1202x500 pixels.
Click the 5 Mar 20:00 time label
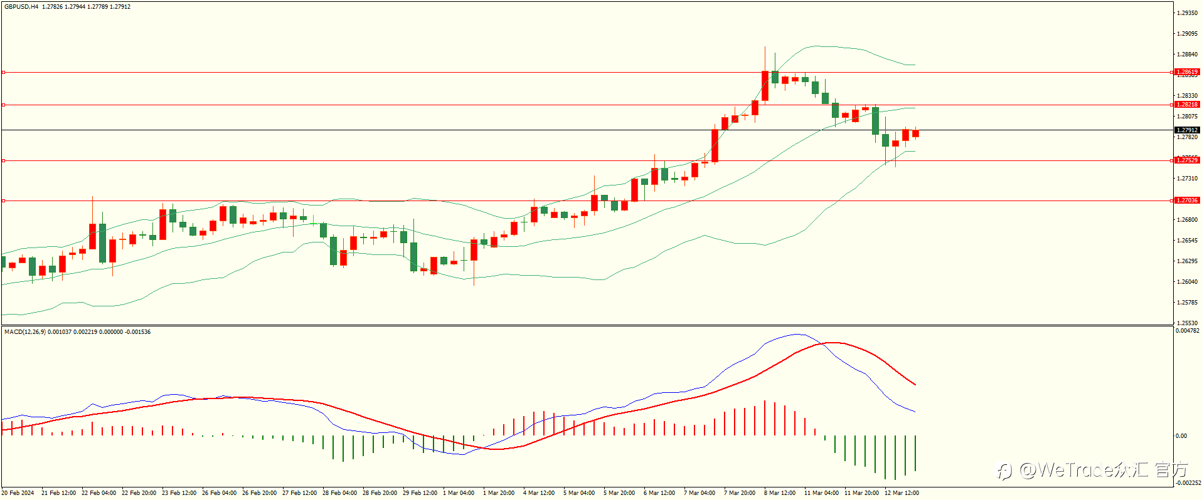pyautogui.click(x=619, y=493)
